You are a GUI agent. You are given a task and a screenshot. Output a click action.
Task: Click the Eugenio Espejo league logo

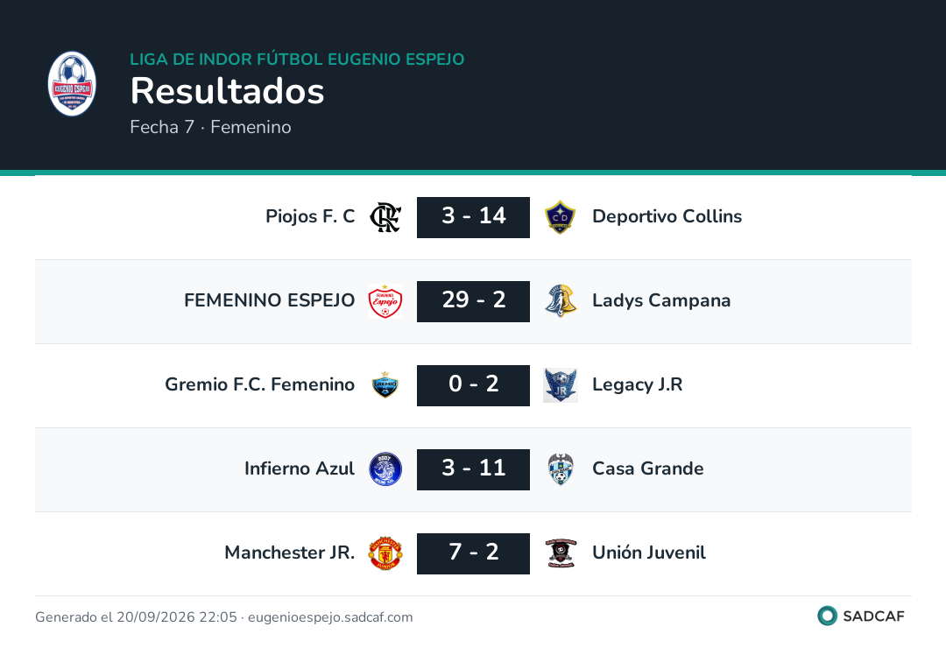72,84
